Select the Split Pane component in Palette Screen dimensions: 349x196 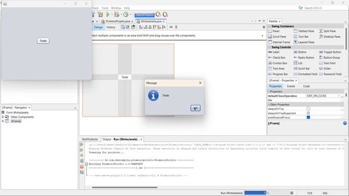pos(327,31)
